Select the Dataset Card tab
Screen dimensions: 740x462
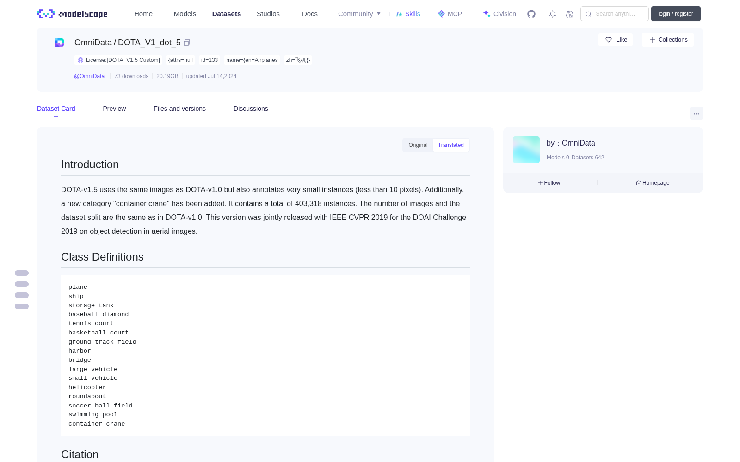(x=56, y=109)
